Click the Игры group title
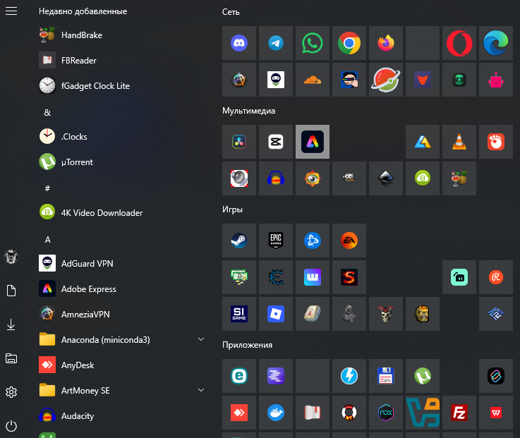The image size is (520, 438). click(x=232, y=209)
